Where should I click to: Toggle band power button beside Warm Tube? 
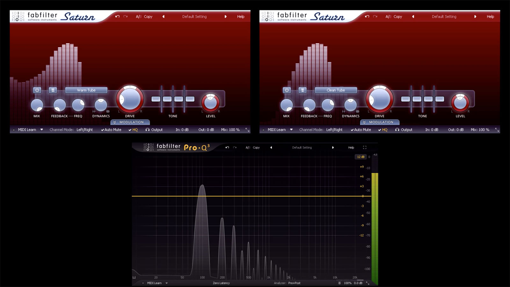pyautogui.click(x=37, y=90)
